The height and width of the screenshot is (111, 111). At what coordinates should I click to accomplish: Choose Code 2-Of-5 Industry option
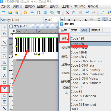click(x=91, y=70)
